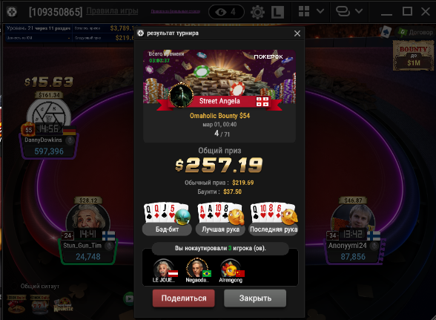View the Последняя рука hand
This screenshot has height=320, width=436.
(274, 219)
